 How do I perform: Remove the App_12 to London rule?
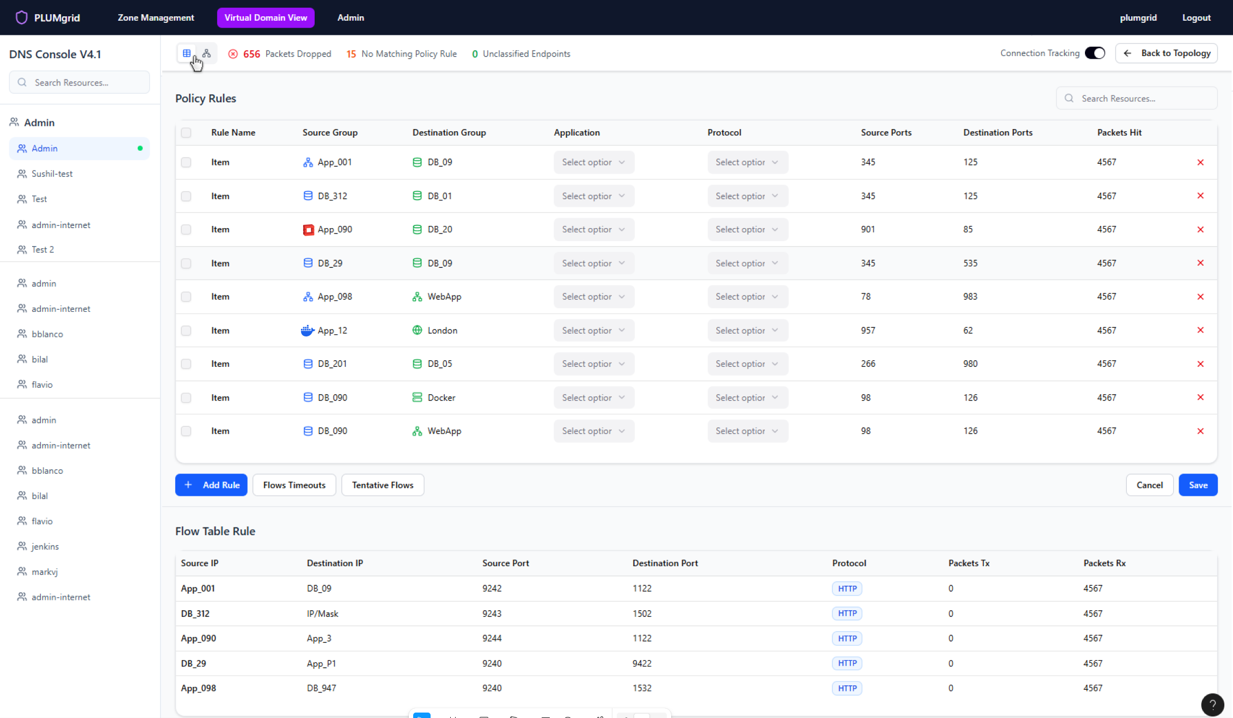pos(1200,330)
